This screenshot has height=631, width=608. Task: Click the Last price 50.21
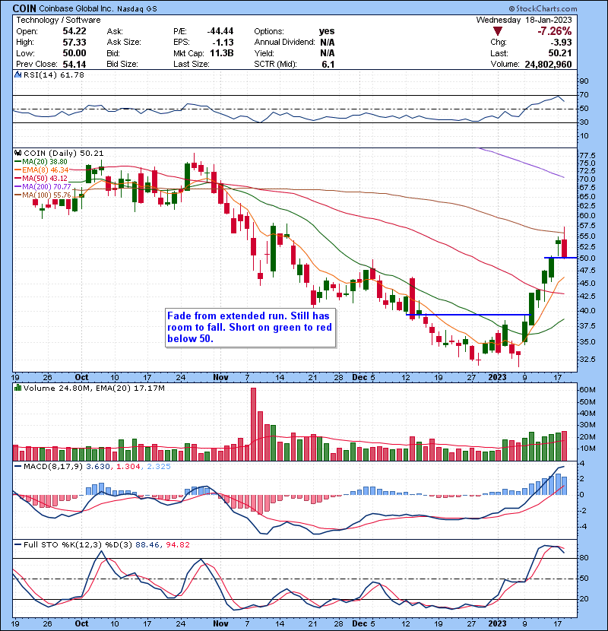(x=562, y=53)
